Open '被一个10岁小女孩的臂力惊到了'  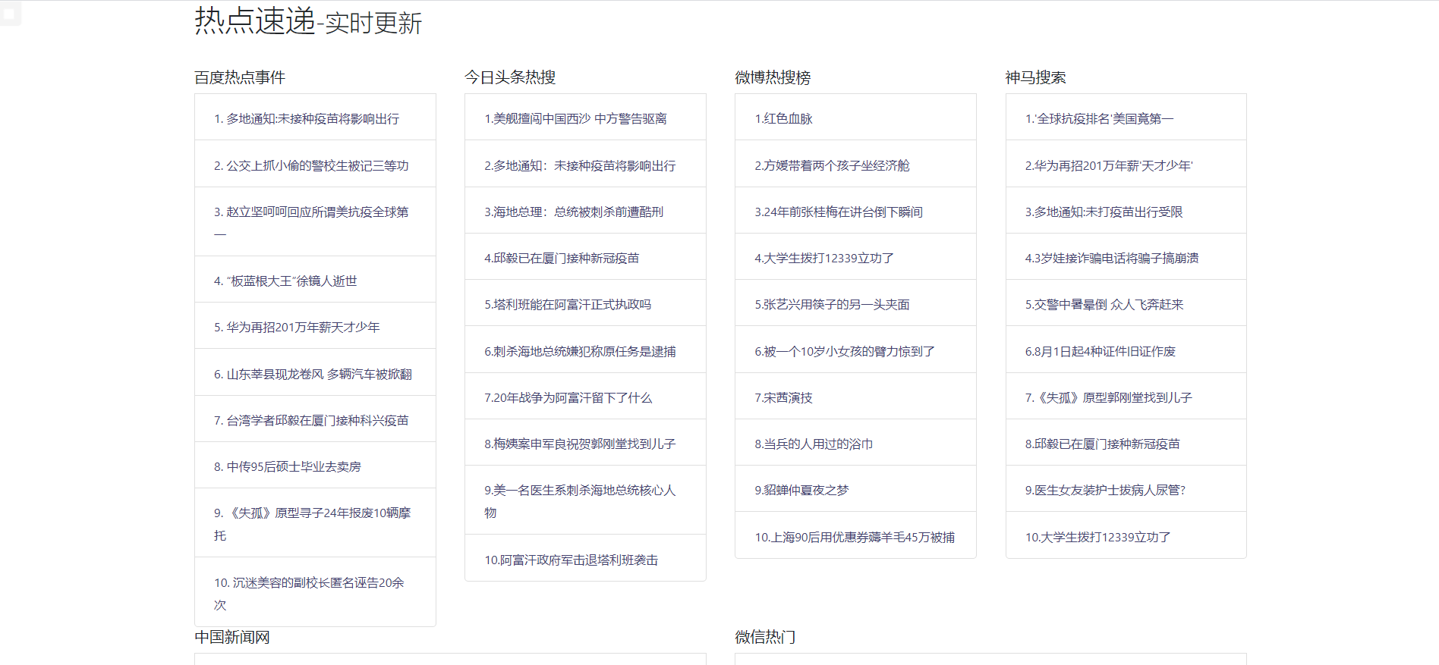coord(845,352)
